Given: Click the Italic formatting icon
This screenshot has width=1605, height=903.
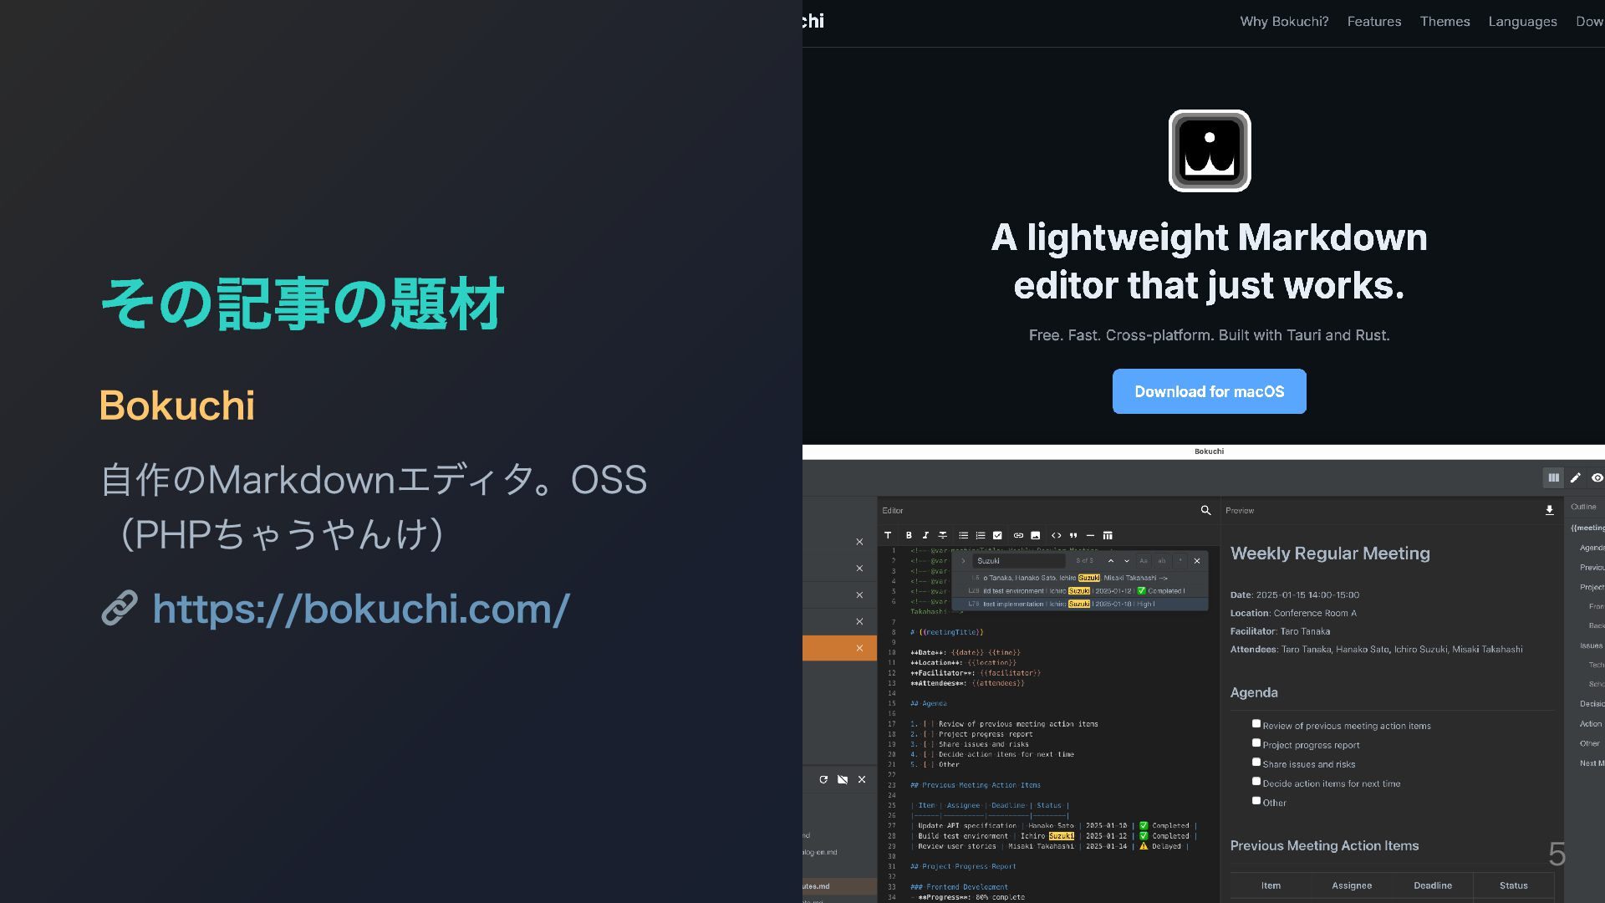Looking at the screenshot, I should coord(925,535).
